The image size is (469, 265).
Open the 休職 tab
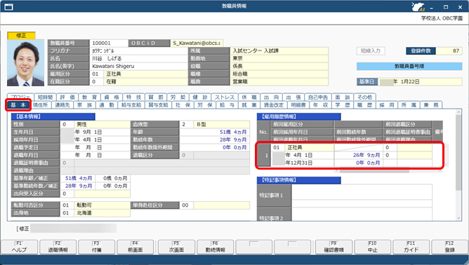[249, 97]
